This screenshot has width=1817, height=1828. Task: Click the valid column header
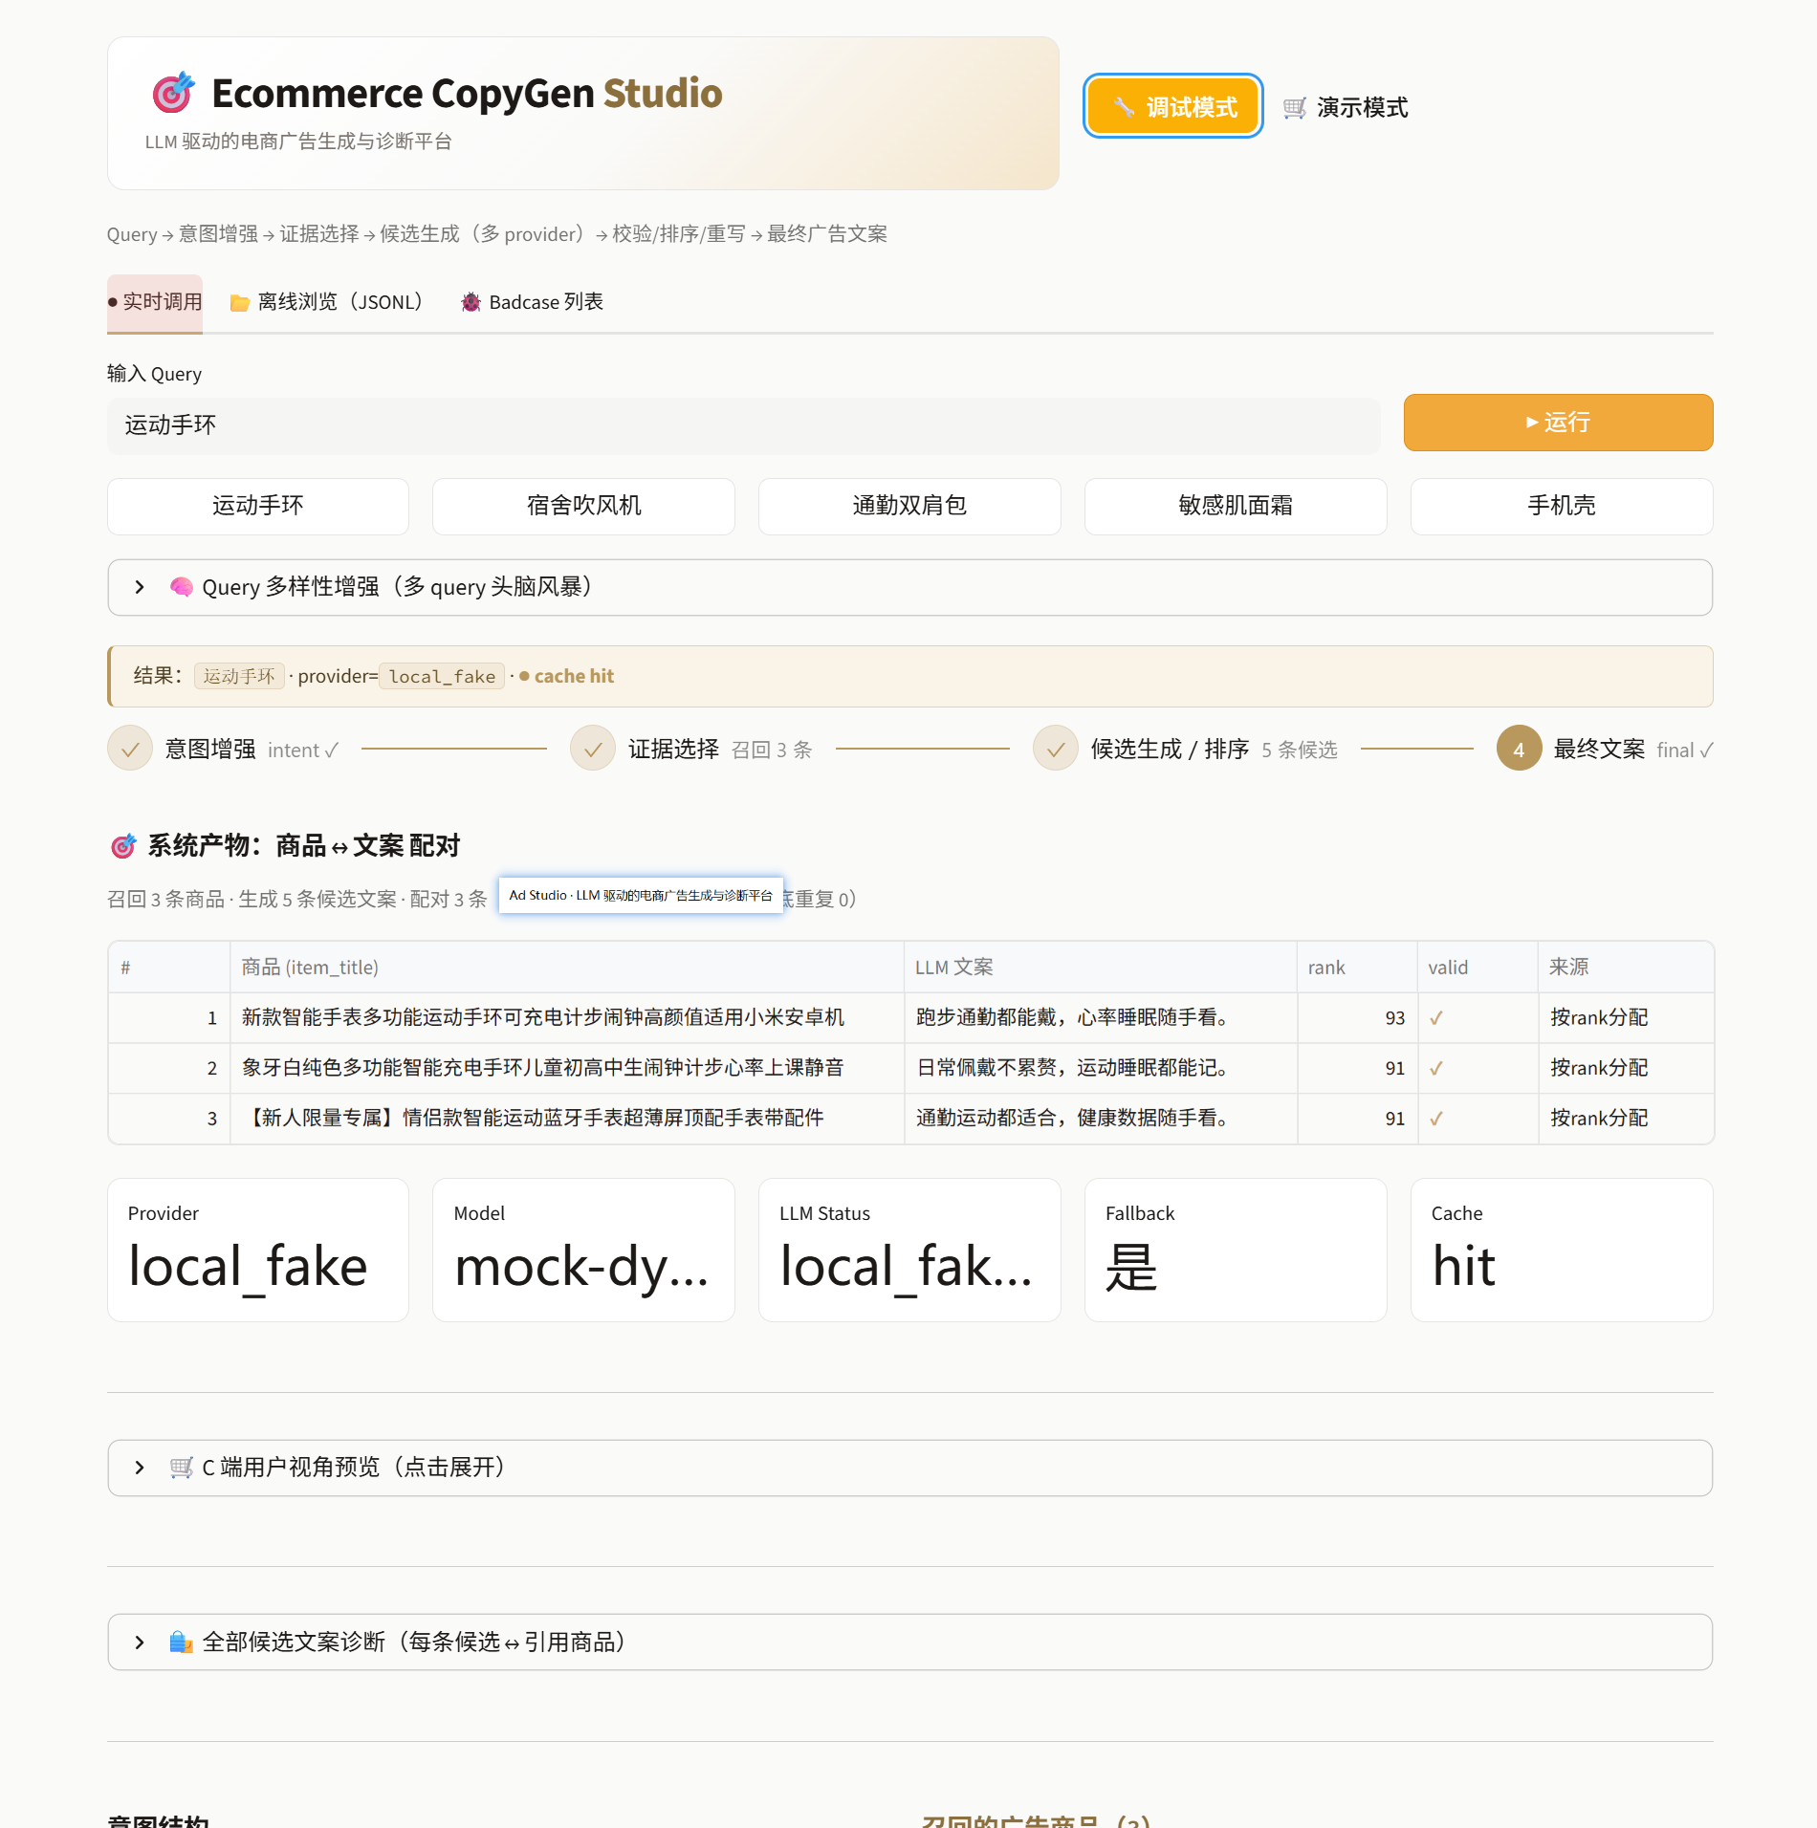click(1478, 967)
